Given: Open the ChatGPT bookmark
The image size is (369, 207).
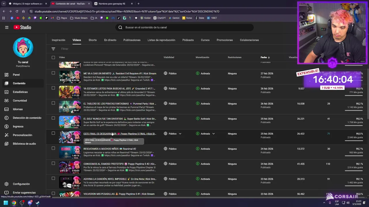Looking at the screenshot, I should (159, 18).
